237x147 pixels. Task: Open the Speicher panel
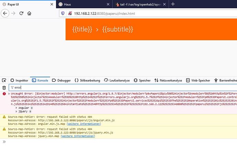coord(142,80)
